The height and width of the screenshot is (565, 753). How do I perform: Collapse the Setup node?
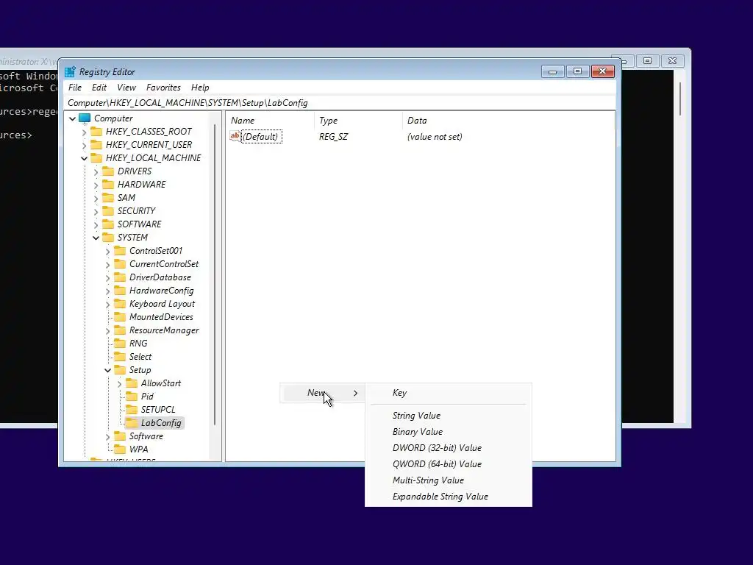point(107,370)
